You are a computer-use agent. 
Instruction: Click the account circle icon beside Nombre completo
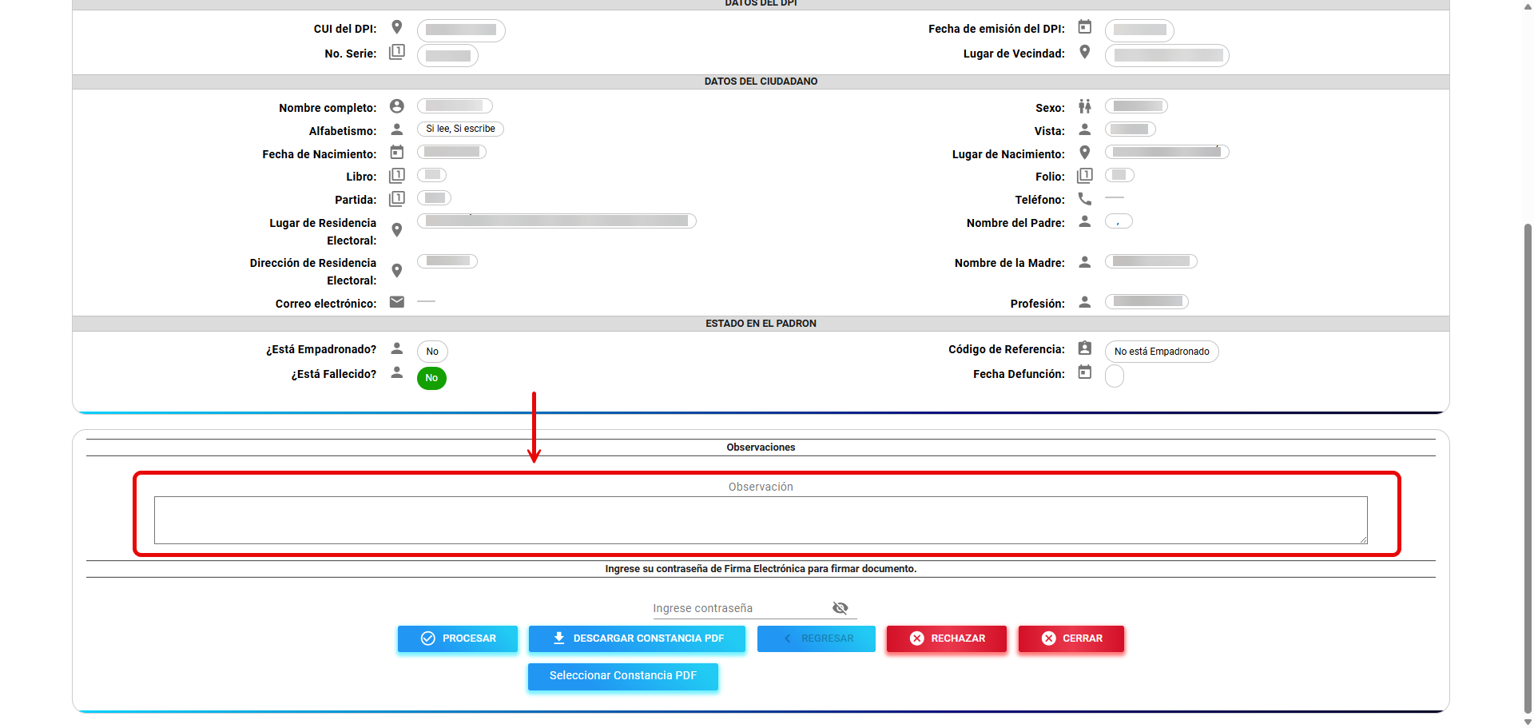click(396, 106)
